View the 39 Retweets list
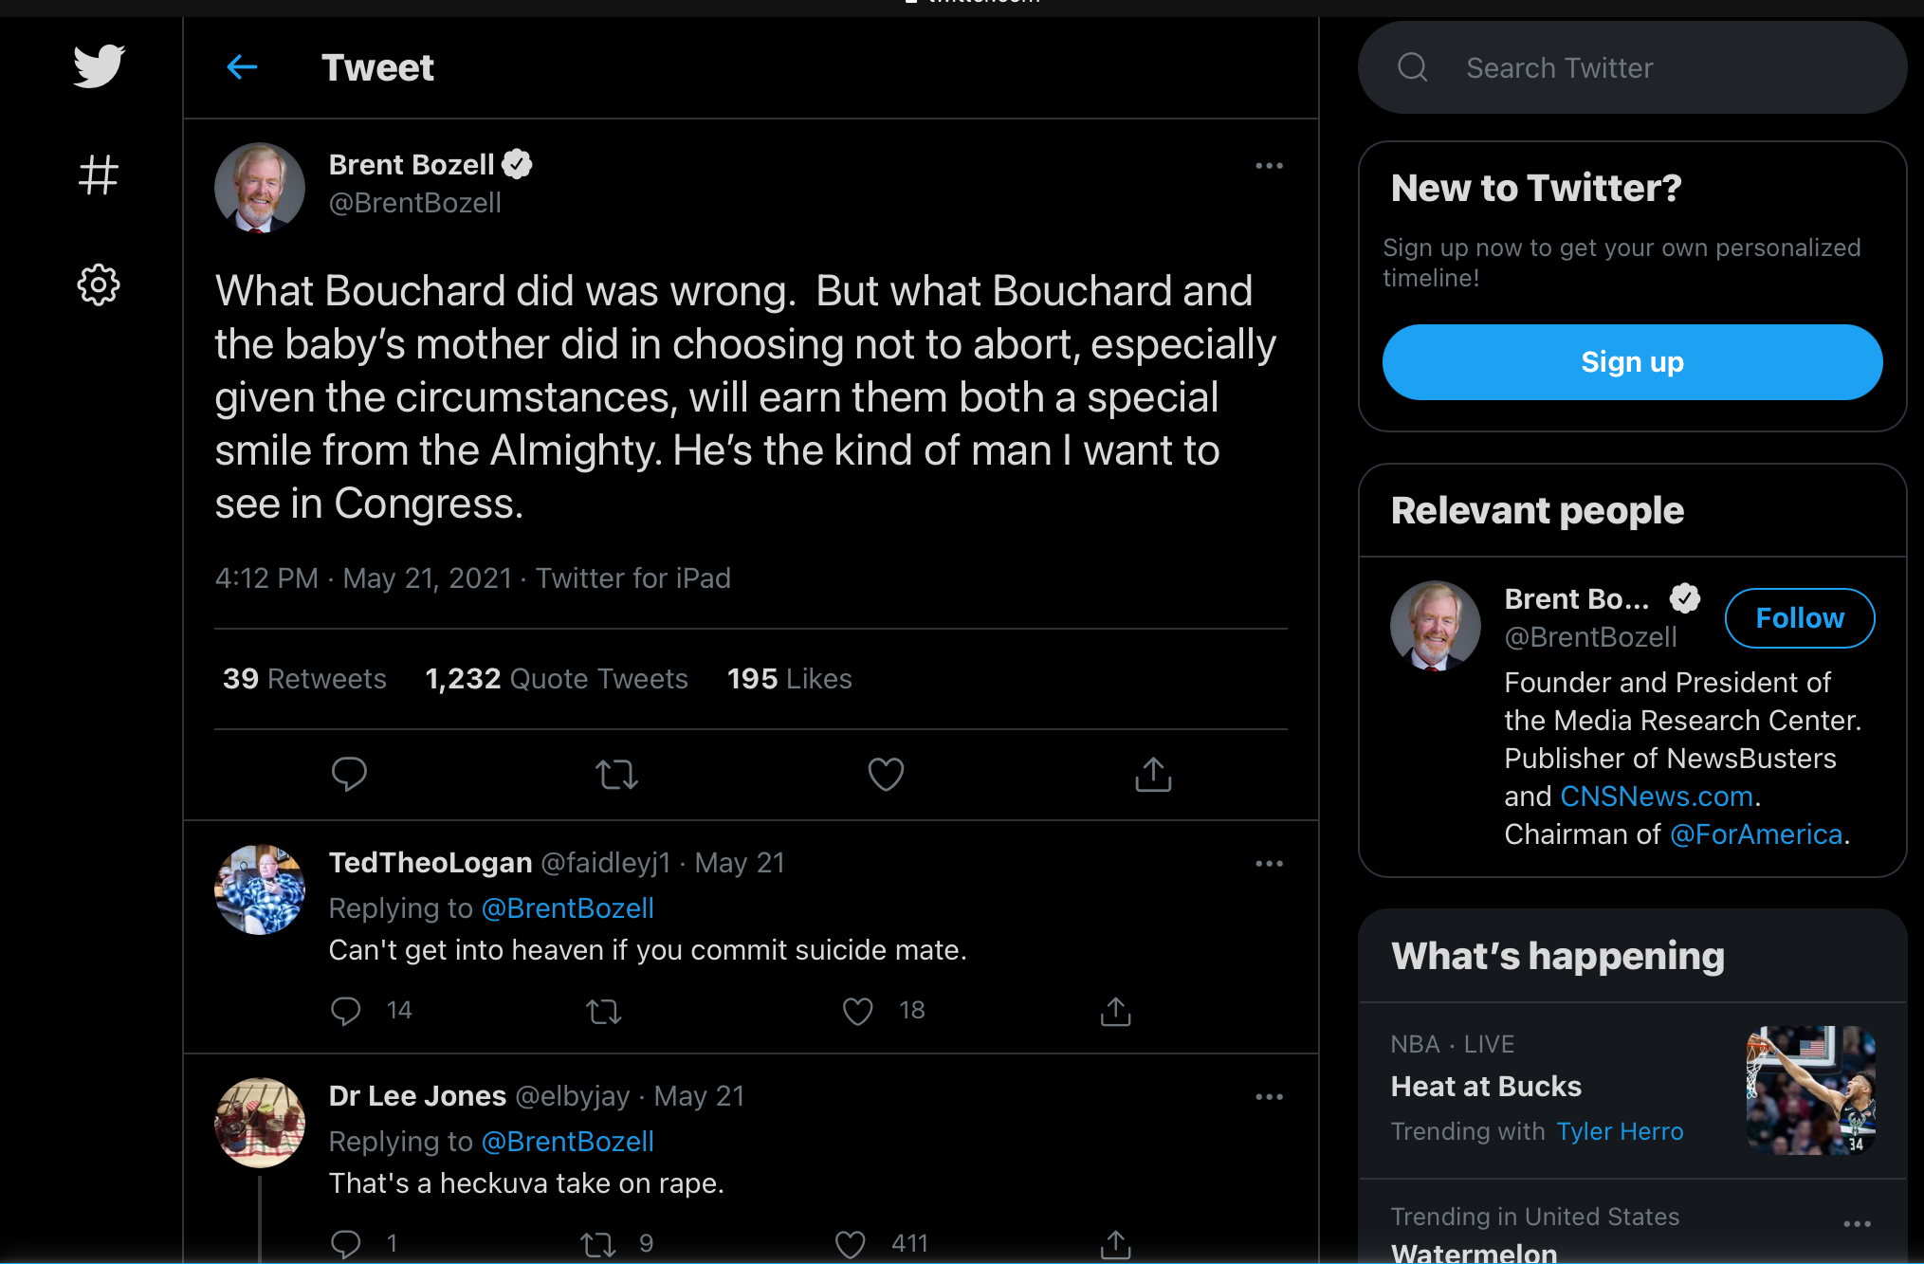This screenshot has height=1264, width=1924. tap(304, 679)
